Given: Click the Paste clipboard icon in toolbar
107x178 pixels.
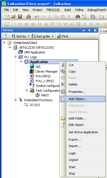Looking at the screenshot, I should pyautogui.click(x=63, y=17).
